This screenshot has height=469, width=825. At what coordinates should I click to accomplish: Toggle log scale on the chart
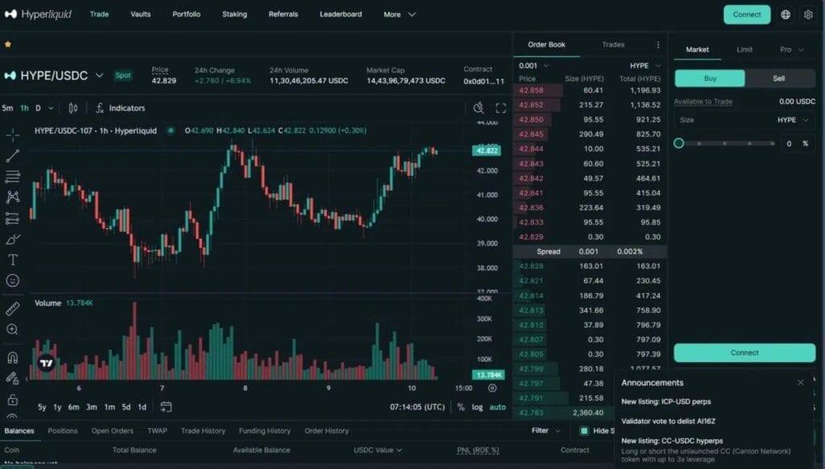tap(477, 407)
